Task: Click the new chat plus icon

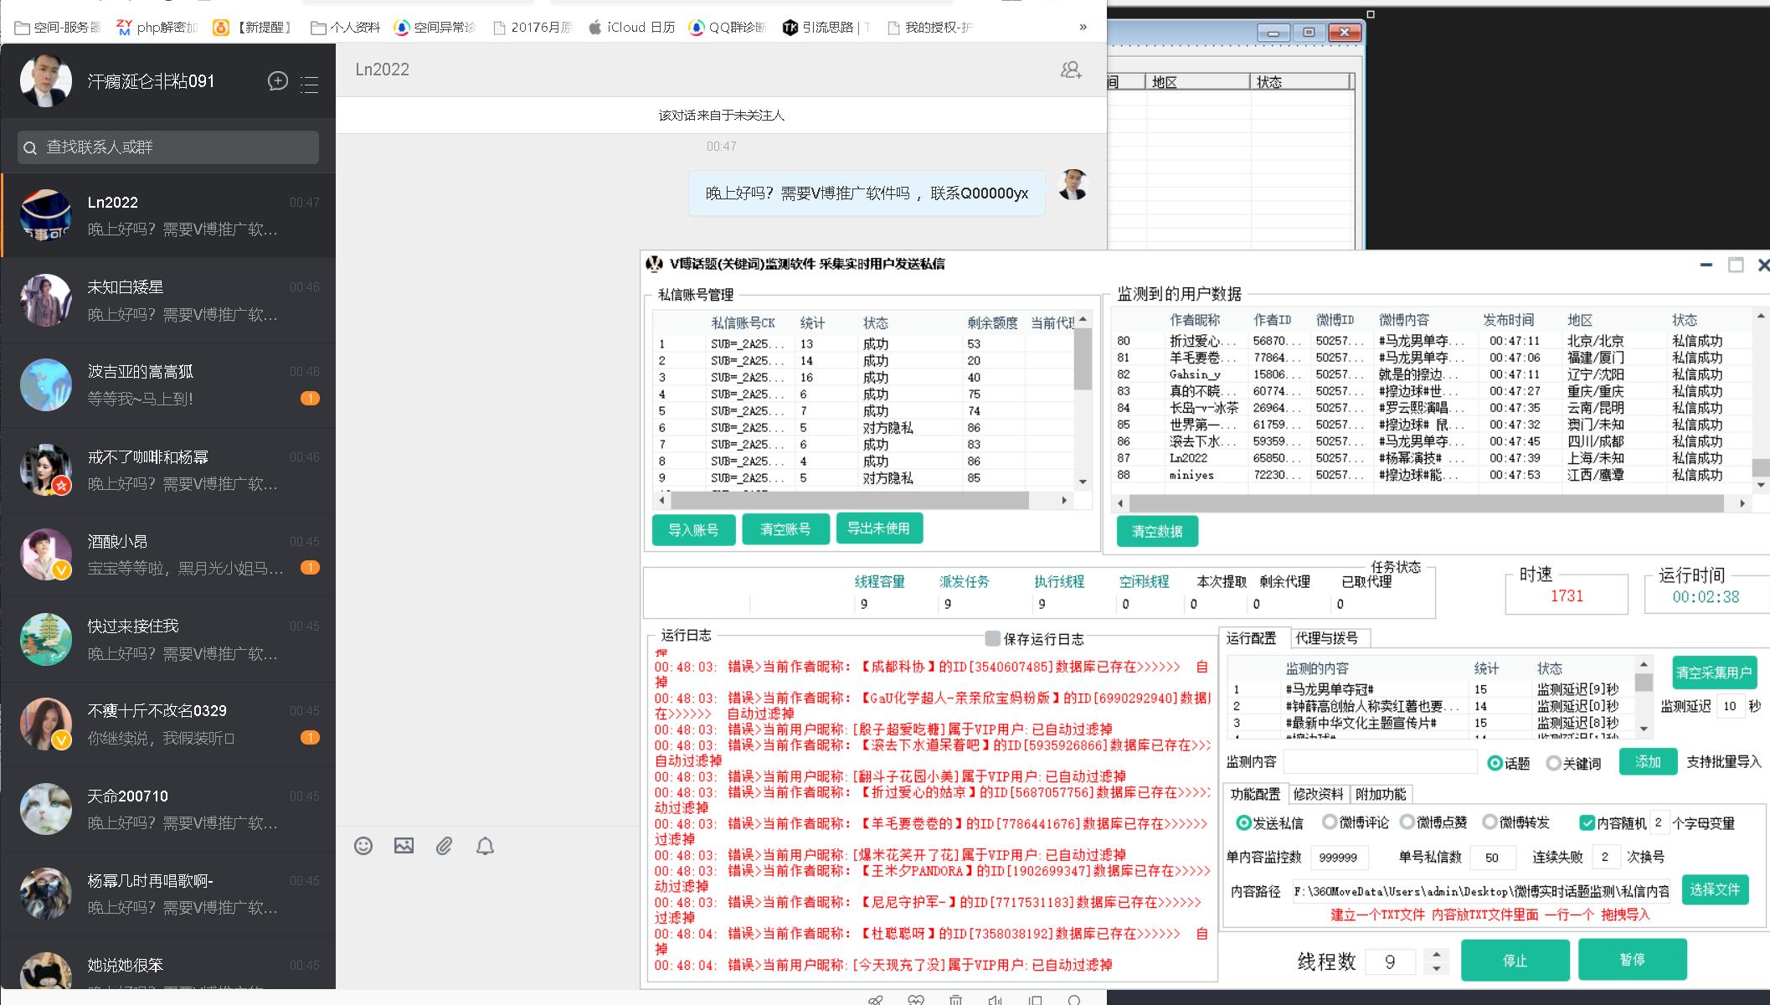Action: (277, 81)
